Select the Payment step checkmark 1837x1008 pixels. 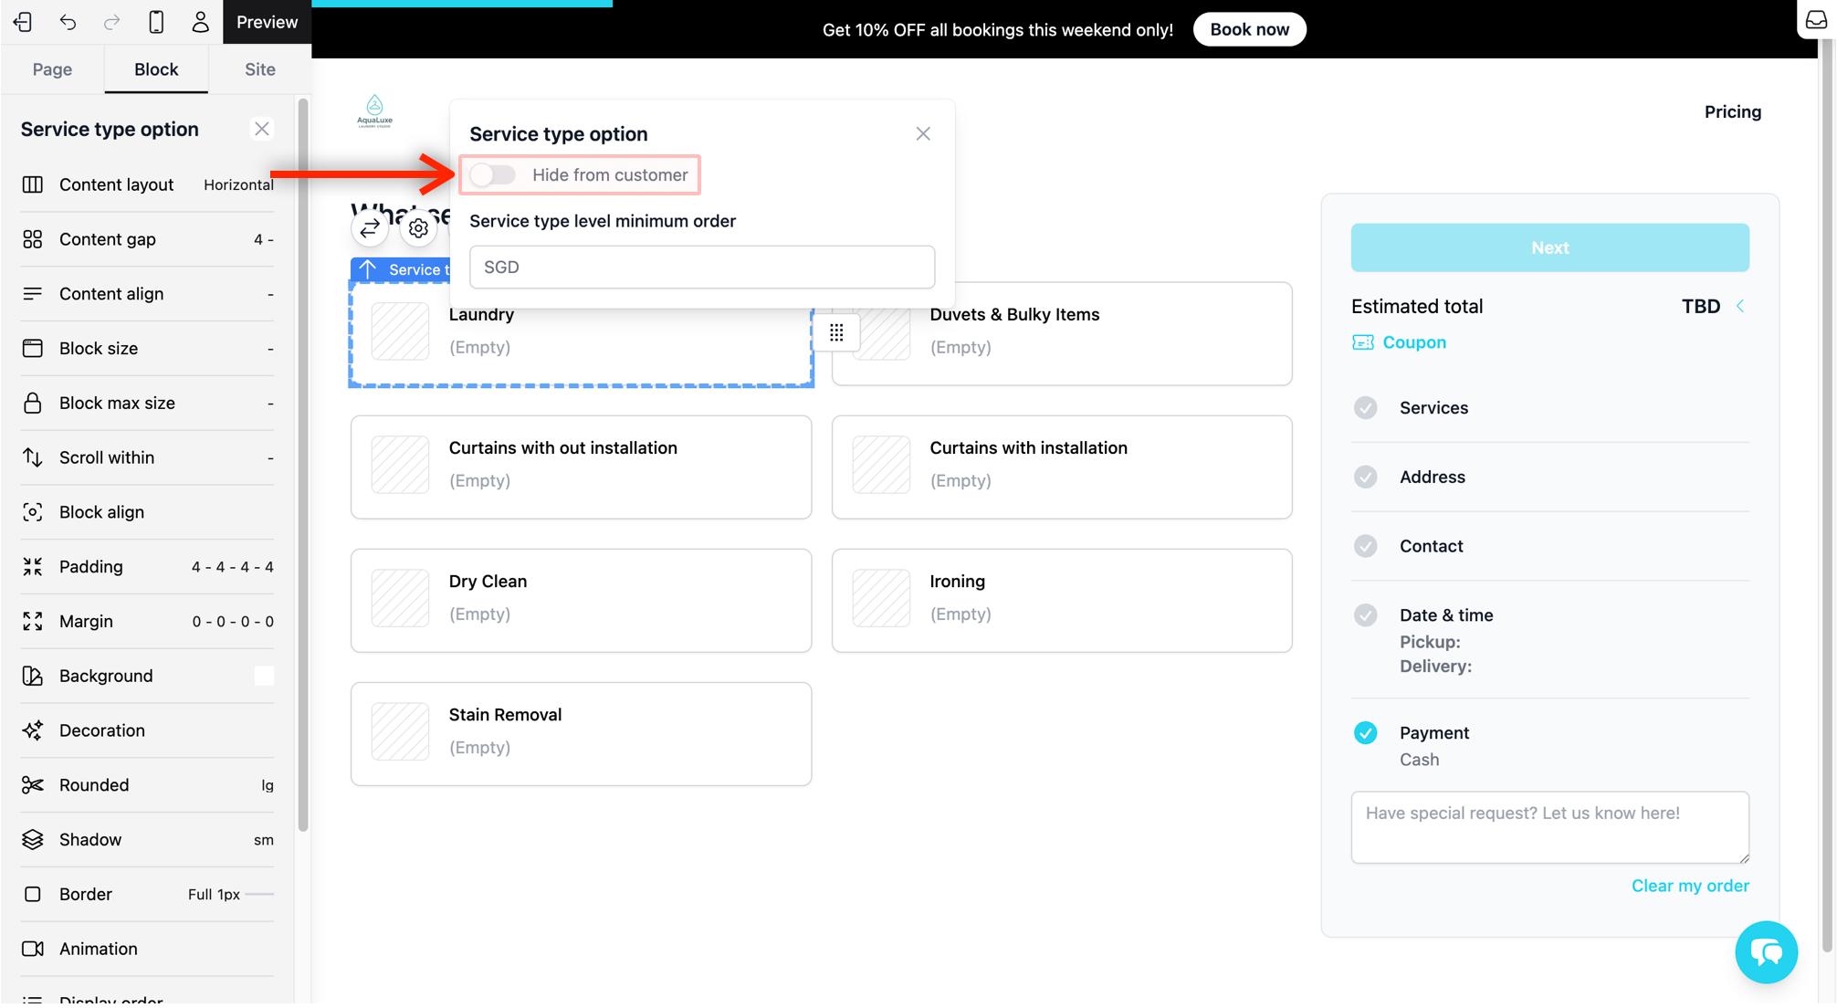coord(1365,733)
